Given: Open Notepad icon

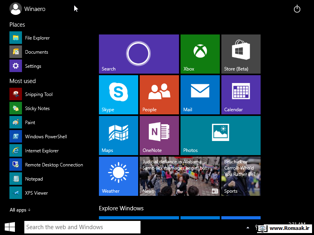Looking at the screenshot, I should click(x=16, y=179).
